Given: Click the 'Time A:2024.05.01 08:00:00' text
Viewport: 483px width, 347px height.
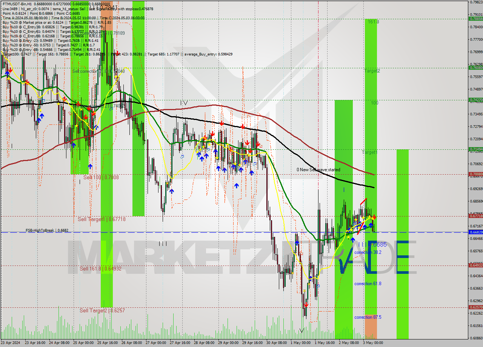Looking at the screenshot, I should coord(25,18).
